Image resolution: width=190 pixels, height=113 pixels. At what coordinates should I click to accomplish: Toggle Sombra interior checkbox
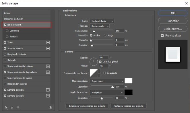(x=5, y=48)
